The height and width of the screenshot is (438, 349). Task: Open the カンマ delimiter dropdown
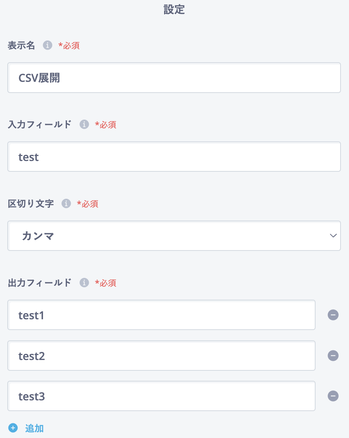(174, 236)
